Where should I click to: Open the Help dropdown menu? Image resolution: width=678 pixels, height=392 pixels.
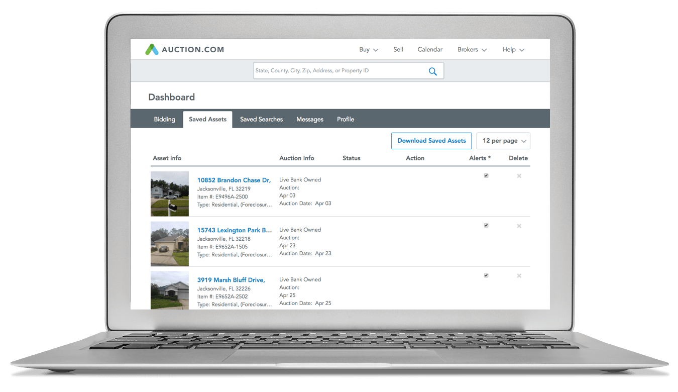513,50
